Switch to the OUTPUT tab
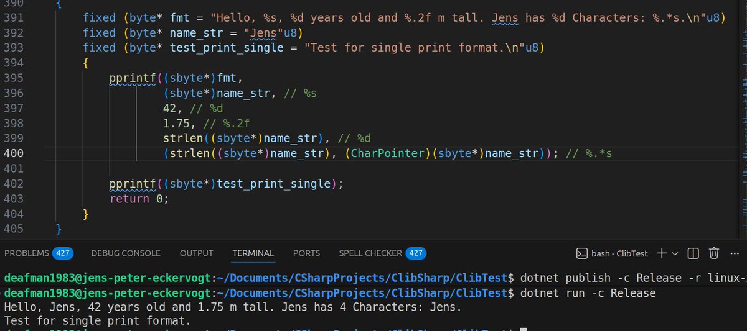 (197, 253)
